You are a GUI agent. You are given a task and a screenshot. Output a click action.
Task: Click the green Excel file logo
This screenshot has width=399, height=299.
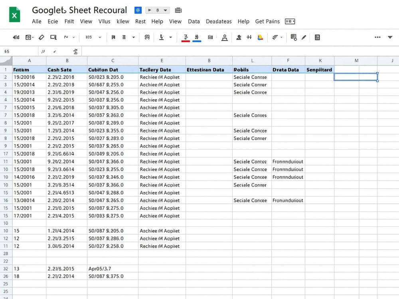(14, 15)
